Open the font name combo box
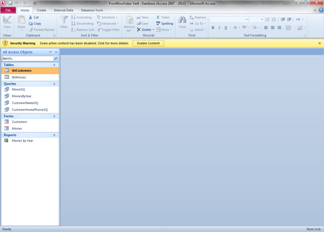The width and height of the screenshot is (324, 232). coord(229,19)
